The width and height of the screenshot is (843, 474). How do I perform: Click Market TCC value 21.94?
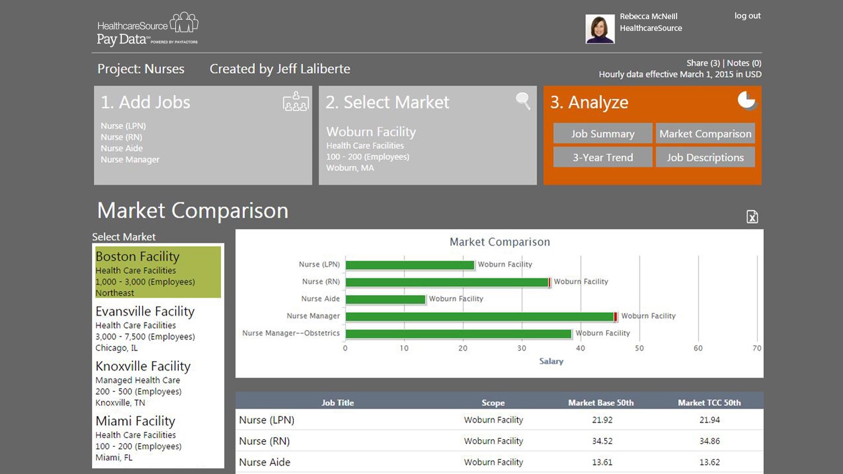[709, 420]
